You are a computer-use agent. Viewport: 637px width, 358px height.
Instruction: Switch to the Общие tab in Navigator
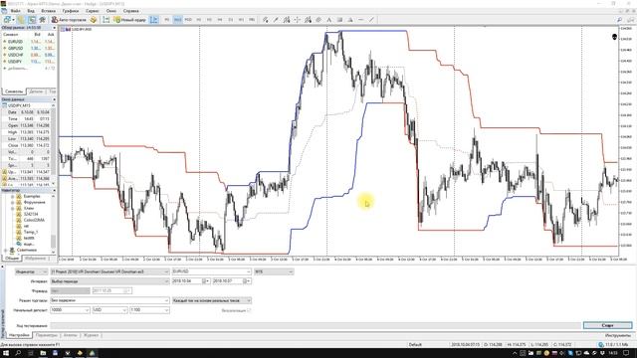coord(11,259)
